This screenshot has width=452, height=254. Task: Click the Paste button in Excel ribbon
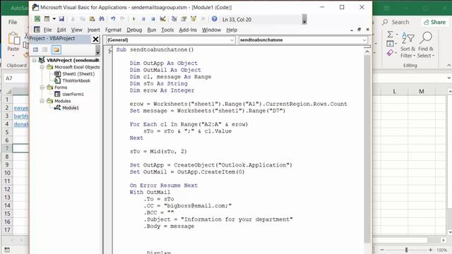coord(13,44)
